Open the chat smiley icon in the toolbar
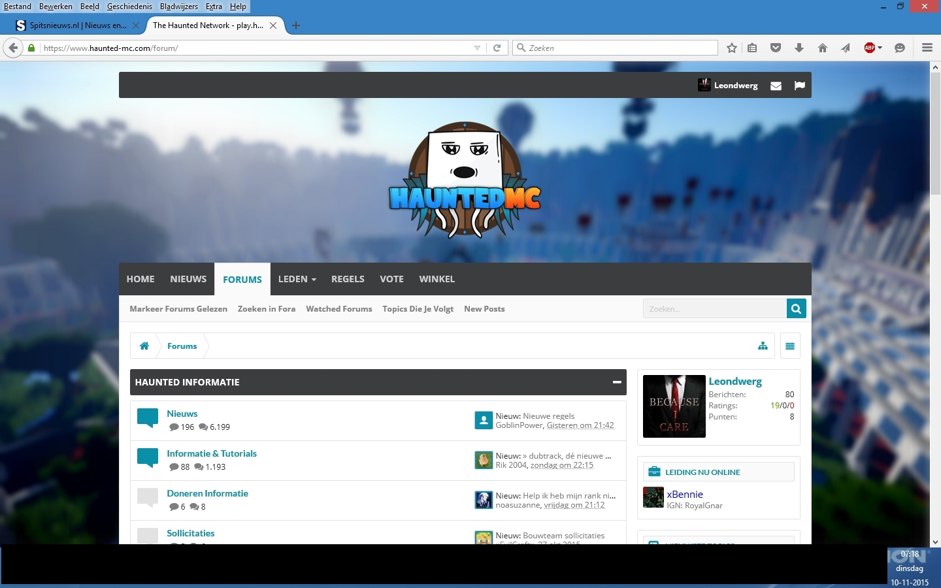The image size is (941, 588). [900, 48]
